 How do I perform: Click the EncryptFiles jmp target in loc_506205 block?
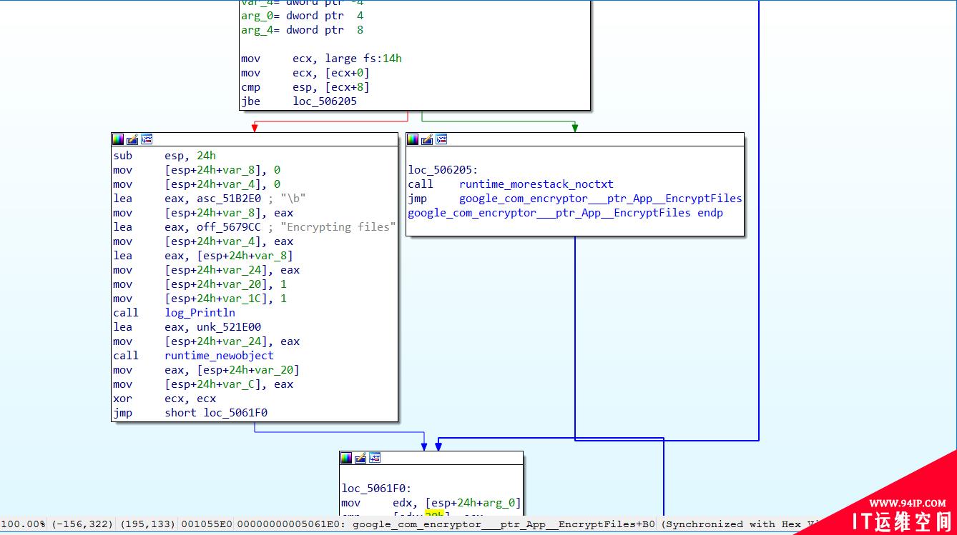(x=601, y=199)
